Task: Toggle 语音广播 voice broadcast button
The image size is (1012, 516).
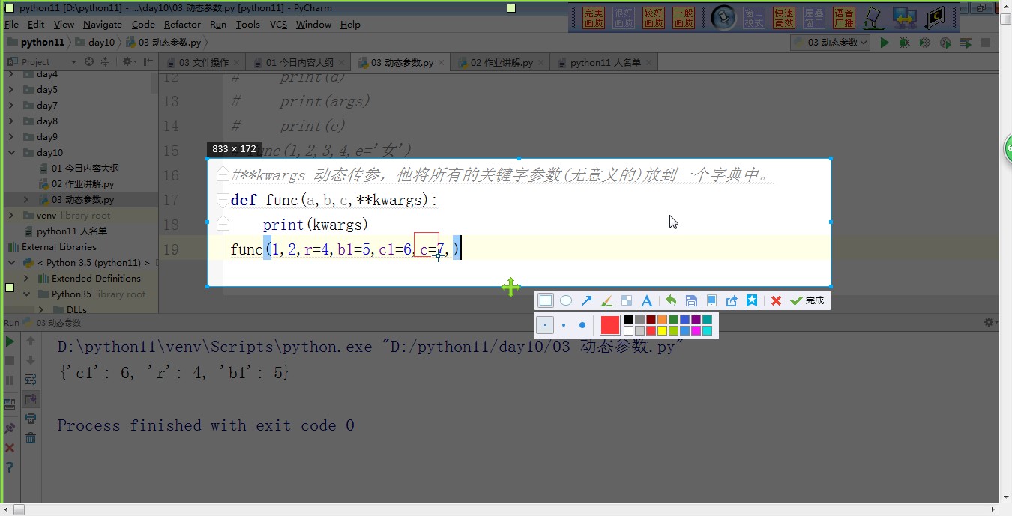Action: 844,18
